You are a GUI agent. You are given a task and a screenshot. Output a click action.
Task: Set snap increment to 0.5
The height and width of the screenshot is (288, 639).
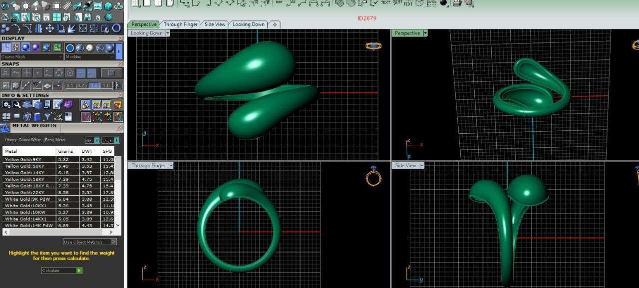pos(94,85)
